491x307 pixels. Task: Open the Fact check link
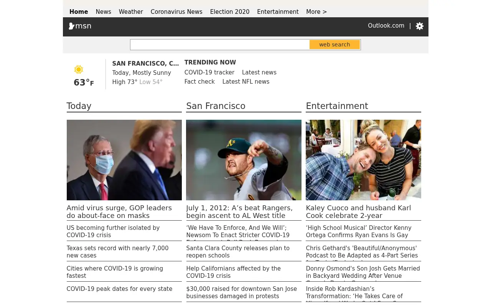199,82
